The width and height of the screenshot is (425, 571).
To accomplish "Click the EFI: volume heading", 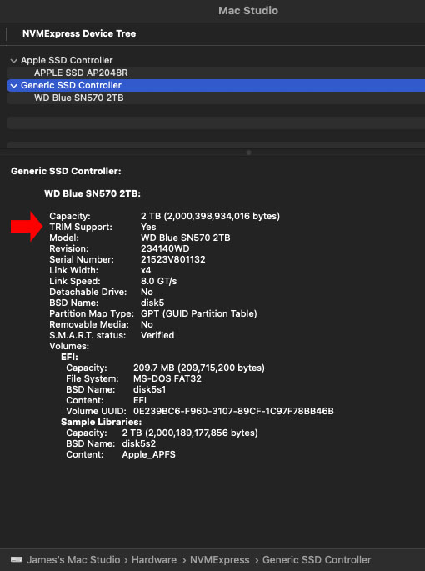I will point(69,358).
